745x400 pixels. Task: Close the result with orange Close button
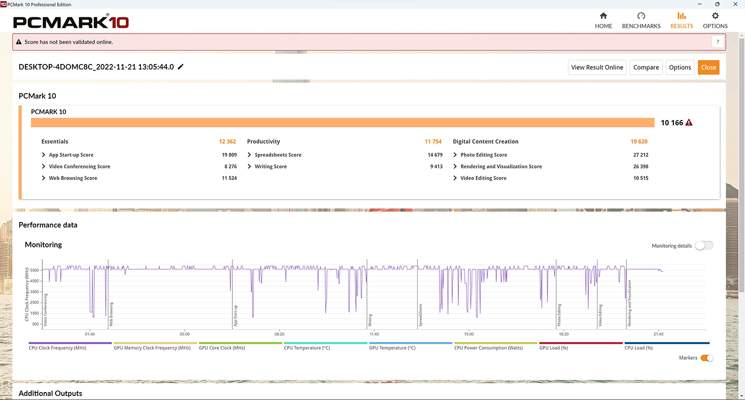[708, 67]
